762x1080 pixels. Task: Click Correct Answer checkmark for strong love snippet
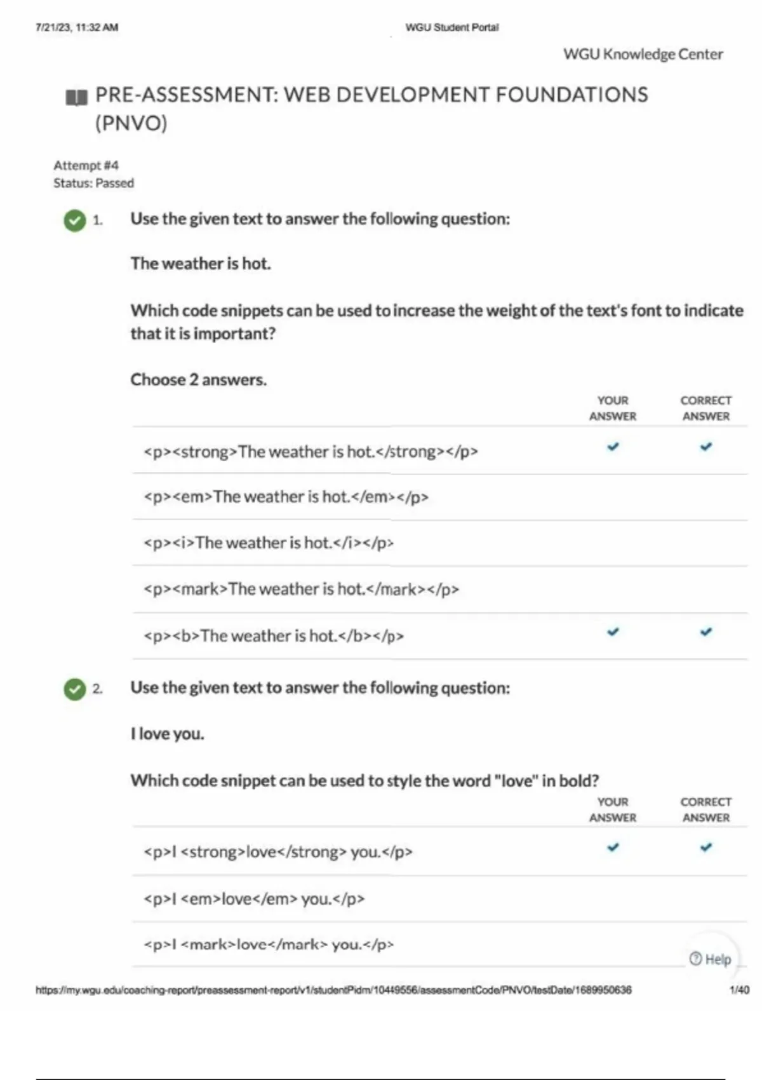[x=706, y=847]
